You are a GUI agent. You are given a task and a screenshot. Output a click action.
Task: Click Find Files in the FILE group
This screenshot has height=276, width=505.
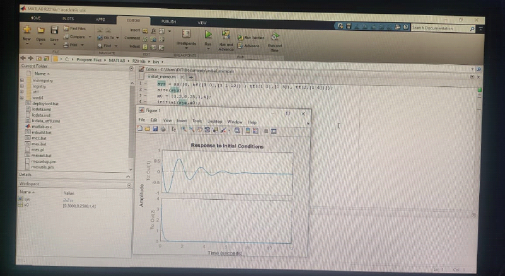[x=74, y=28]
